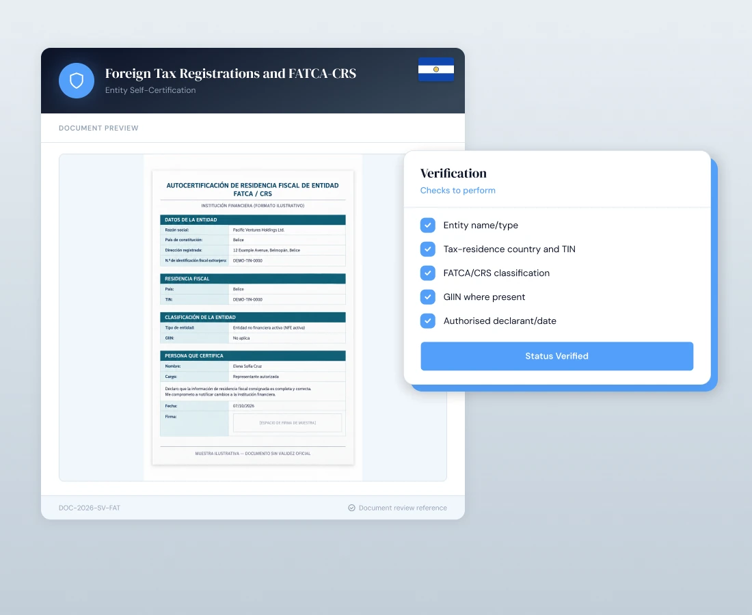Select the Document Preview tab label
The width and height of the screenshot is (752, 615).
98,128
